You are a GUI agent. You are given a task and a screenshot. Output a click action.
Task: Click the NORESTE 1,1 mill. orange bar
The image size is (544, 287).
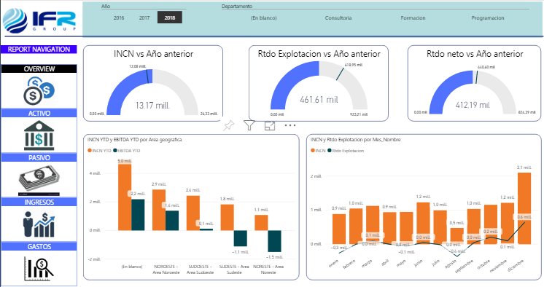click(x=261, y=222)
